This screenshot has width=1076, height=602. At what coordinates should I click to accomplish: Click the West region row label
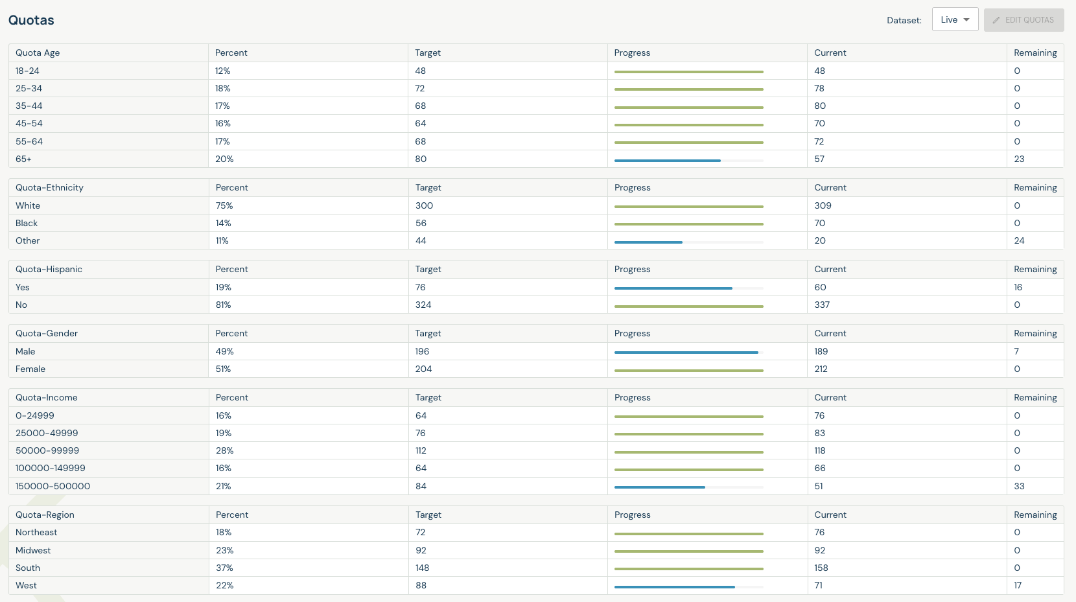click(26, 585)
